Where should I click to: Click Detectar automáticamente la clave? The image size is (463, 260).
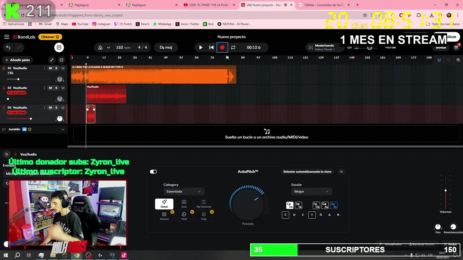click(x=307, y=172)
